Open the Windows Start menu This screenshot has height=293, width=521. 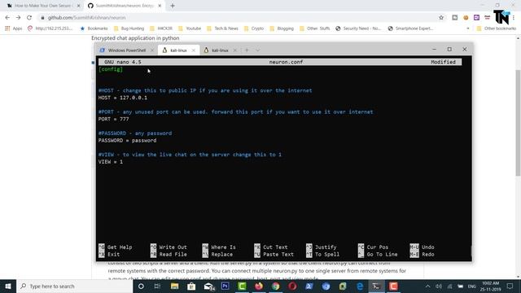(x=8, y=286)
